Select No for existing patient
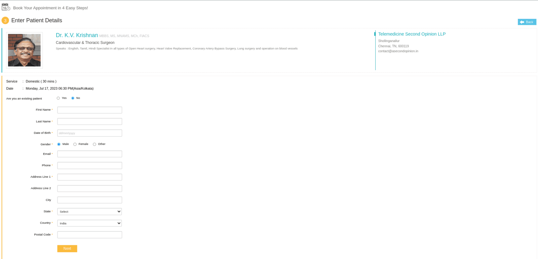 73,98
